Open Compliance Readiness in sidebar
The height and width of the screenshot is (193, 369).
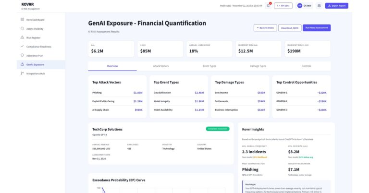click(x=41, y=47)
